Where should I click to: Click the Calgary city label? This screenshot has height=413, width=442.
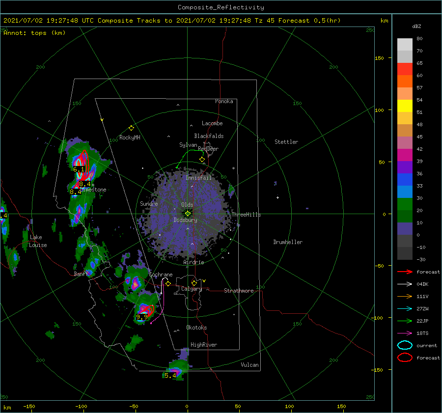[x=192, y=289]
